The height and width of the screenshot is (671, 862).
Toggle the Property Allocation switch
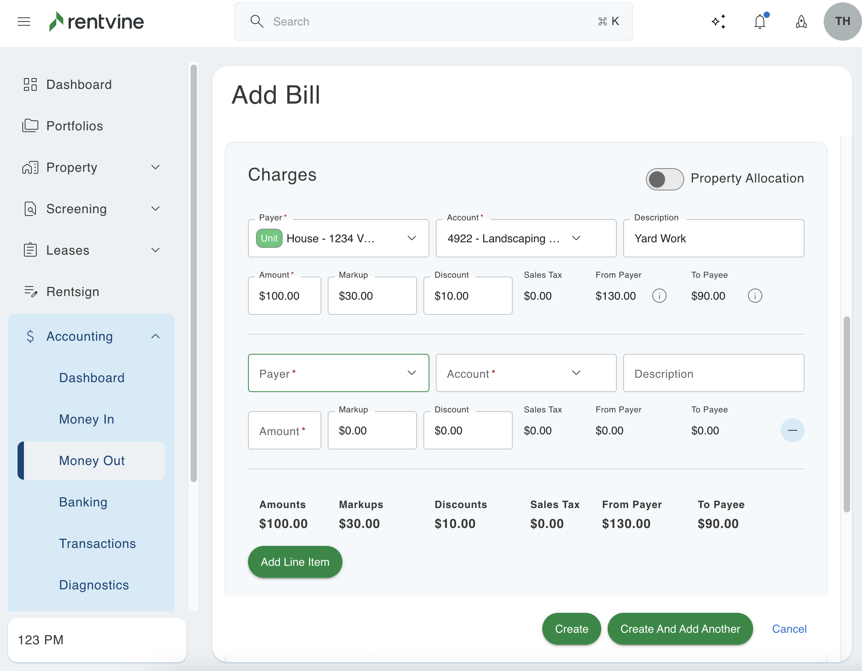point(664,179)
